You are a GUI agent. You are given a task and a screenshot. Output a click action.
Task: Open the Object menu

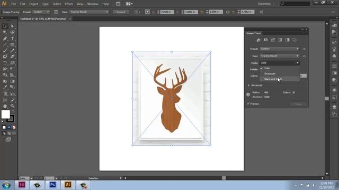coord(33,4)
